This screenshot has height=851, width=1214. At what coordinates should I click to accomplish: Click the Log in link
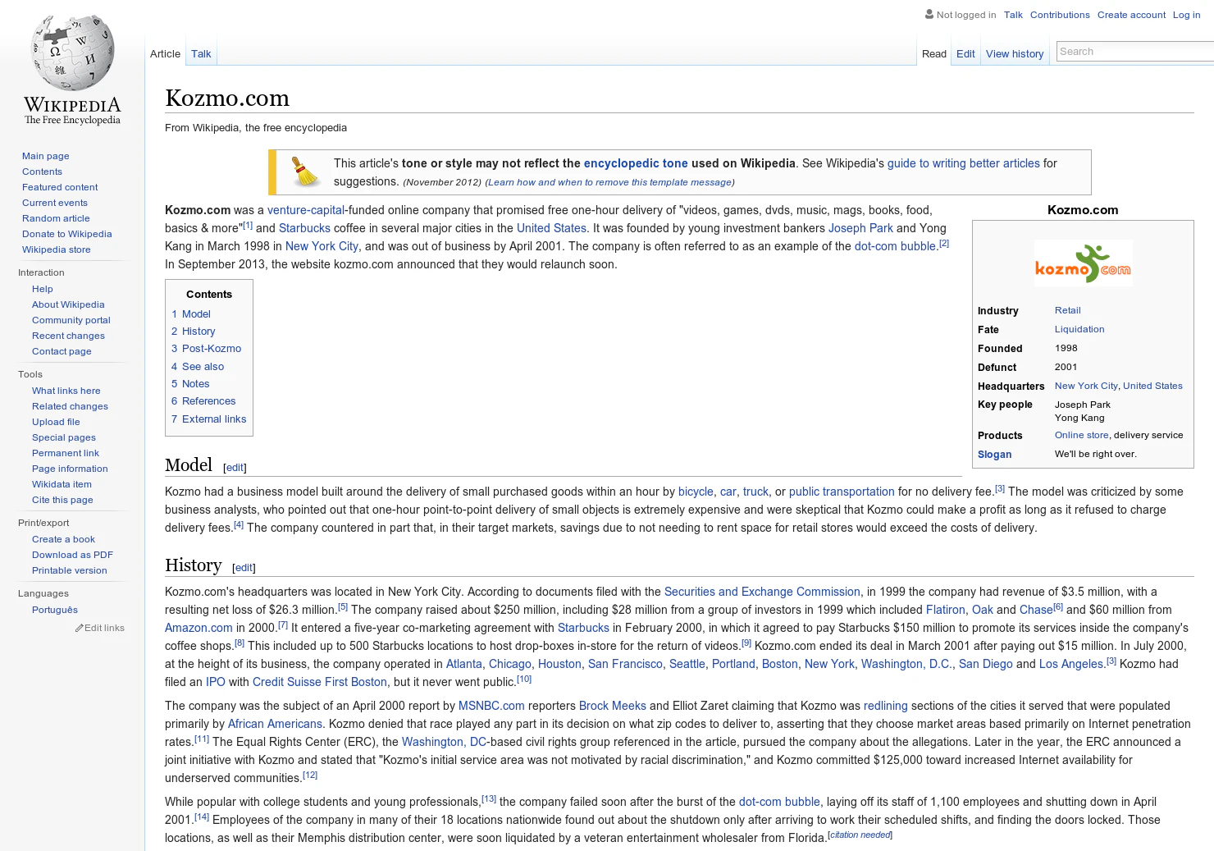click(1186, 15)
